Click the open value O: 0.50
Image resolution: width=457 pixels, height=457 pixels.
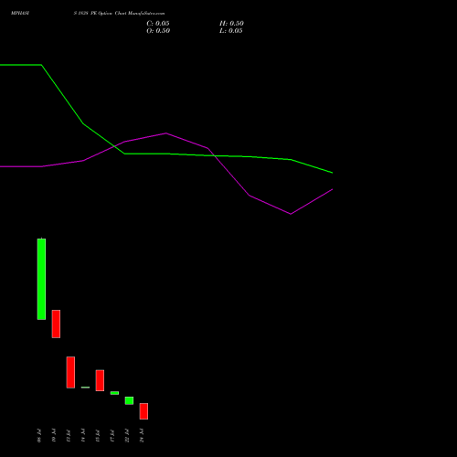(158, 31)
